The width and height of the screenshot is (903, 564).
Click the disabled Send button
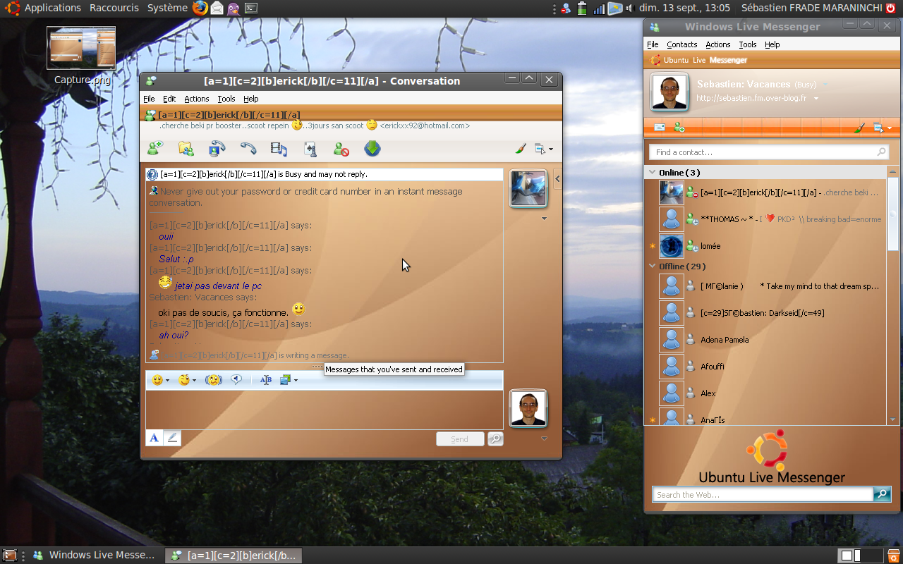(x=460, y=439)
